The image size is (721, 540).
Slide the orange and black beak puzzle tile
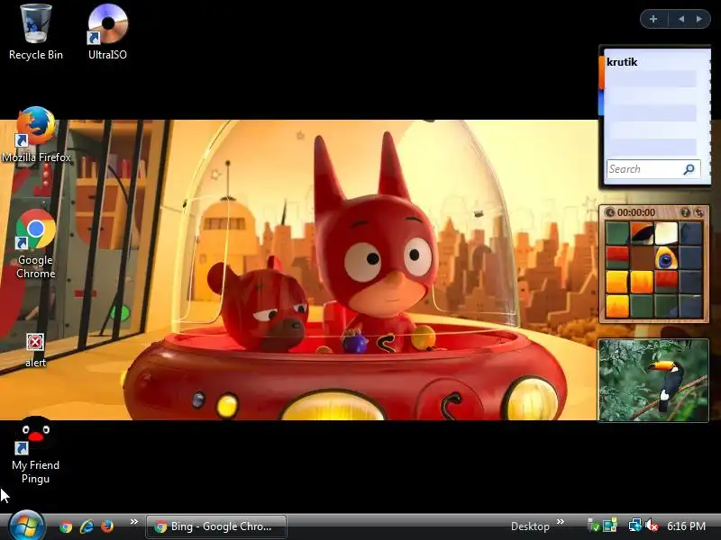[x=642, y=233]
